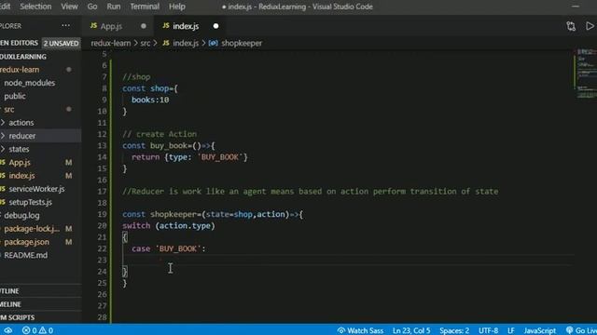This screenshot has width=597, height=335.
Task: Open README.md file
Action: (26, 255)
